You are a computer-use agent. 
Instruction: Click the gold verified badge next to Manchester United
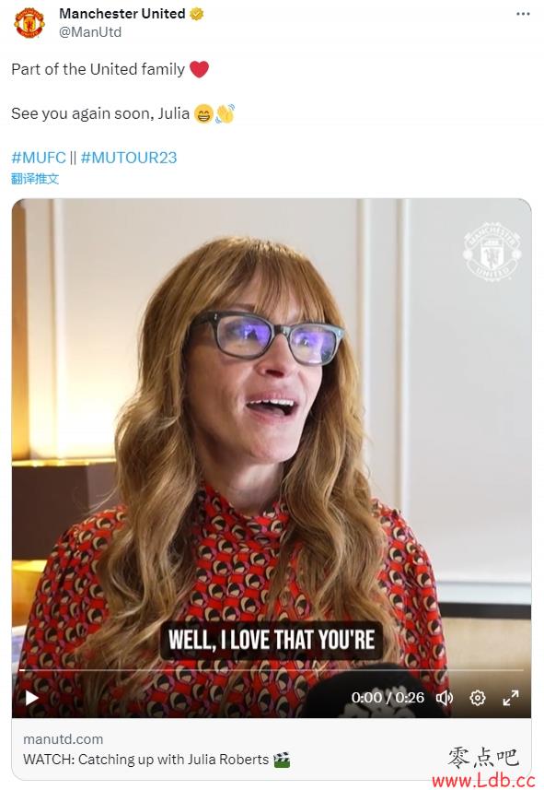pyautogui.click(x=197, y=14)
